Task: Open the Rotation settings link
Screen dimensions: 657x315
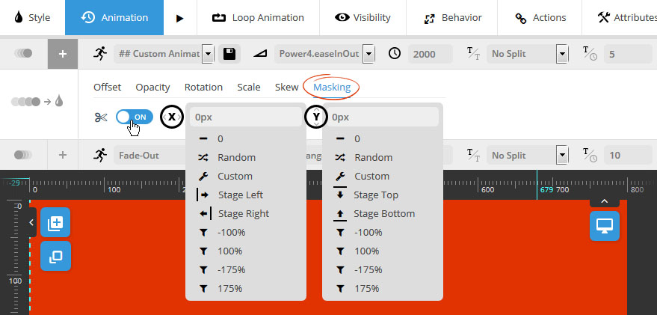Action: pos(203,88)
